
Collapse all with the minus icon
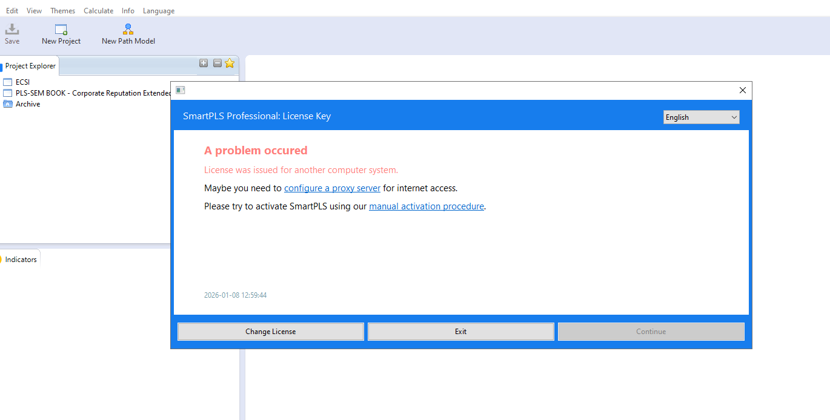tap(217, 63)
